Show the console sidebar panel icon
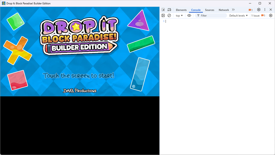 163,15
